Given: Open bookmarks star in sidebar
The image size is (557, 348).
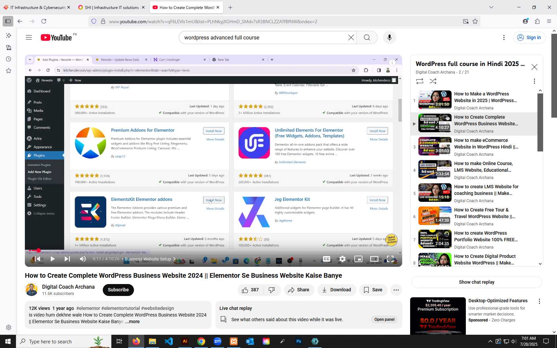Looking at the screenshot, I should tap(9, 71).
